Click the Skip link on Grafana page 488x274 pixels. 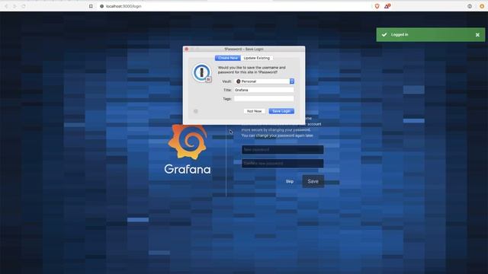(290, 181)
